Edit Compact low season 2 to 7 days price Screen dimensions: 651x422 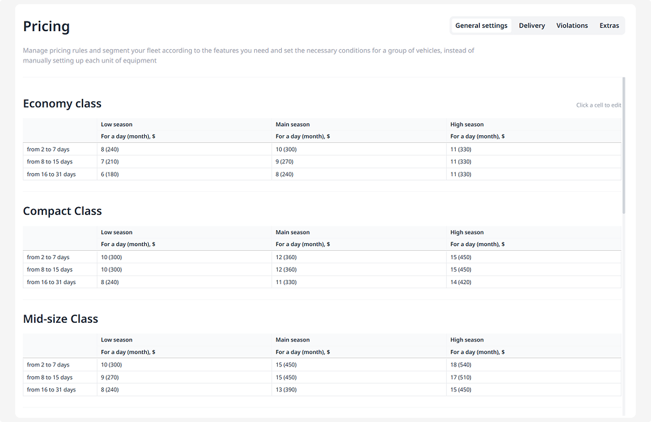(184, 257)
